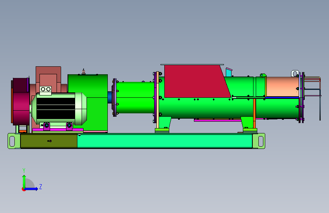Select the small cyan plate beside the hopper
Screen dimensions: 329x213
tap(229, 72)
